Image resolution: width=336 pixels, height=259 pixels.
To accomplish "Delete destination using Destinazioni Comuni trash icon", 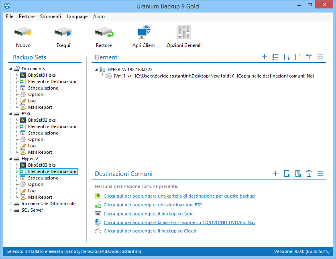I will (x=309, y=173).
